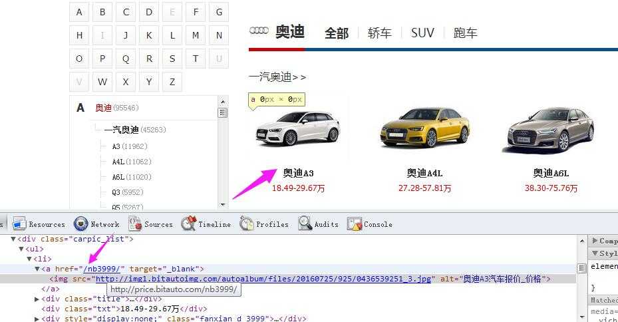Click the white Audi A3 photo

coord(298,128)
